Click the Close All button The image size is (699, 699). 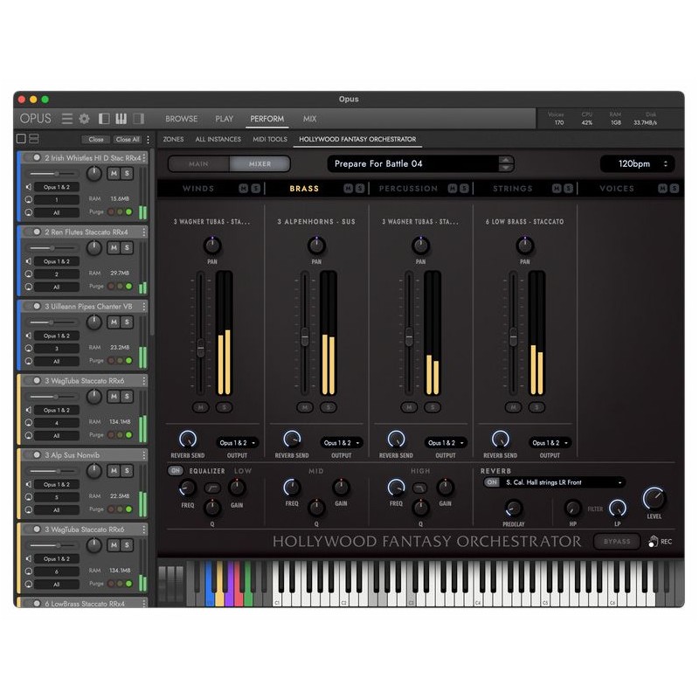coord(128,139)
